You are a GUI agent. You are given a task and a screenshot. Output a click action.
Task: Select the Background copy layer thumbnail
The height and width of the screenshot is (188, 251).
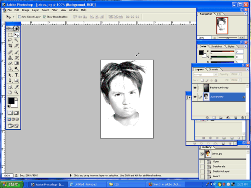coord(206,88)
